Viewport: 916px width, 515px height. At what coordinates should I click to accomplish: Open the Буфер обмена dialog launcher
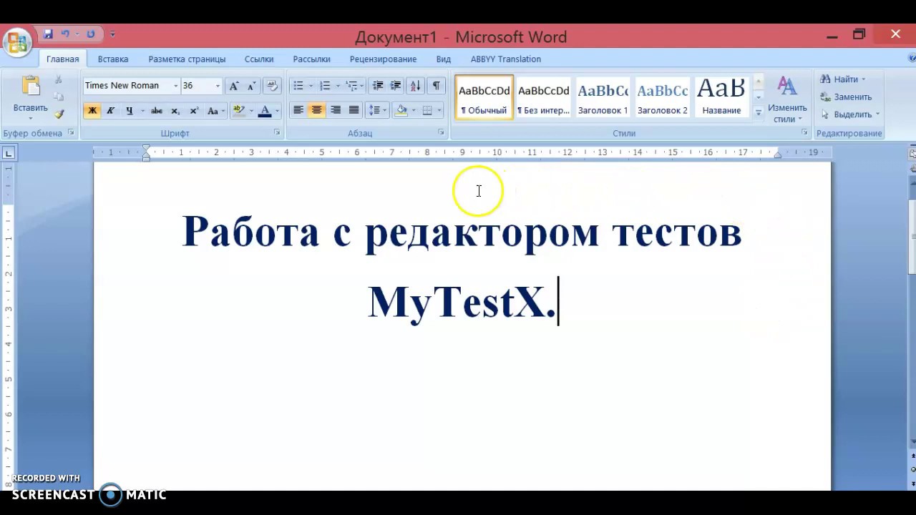tap(71, 133)
